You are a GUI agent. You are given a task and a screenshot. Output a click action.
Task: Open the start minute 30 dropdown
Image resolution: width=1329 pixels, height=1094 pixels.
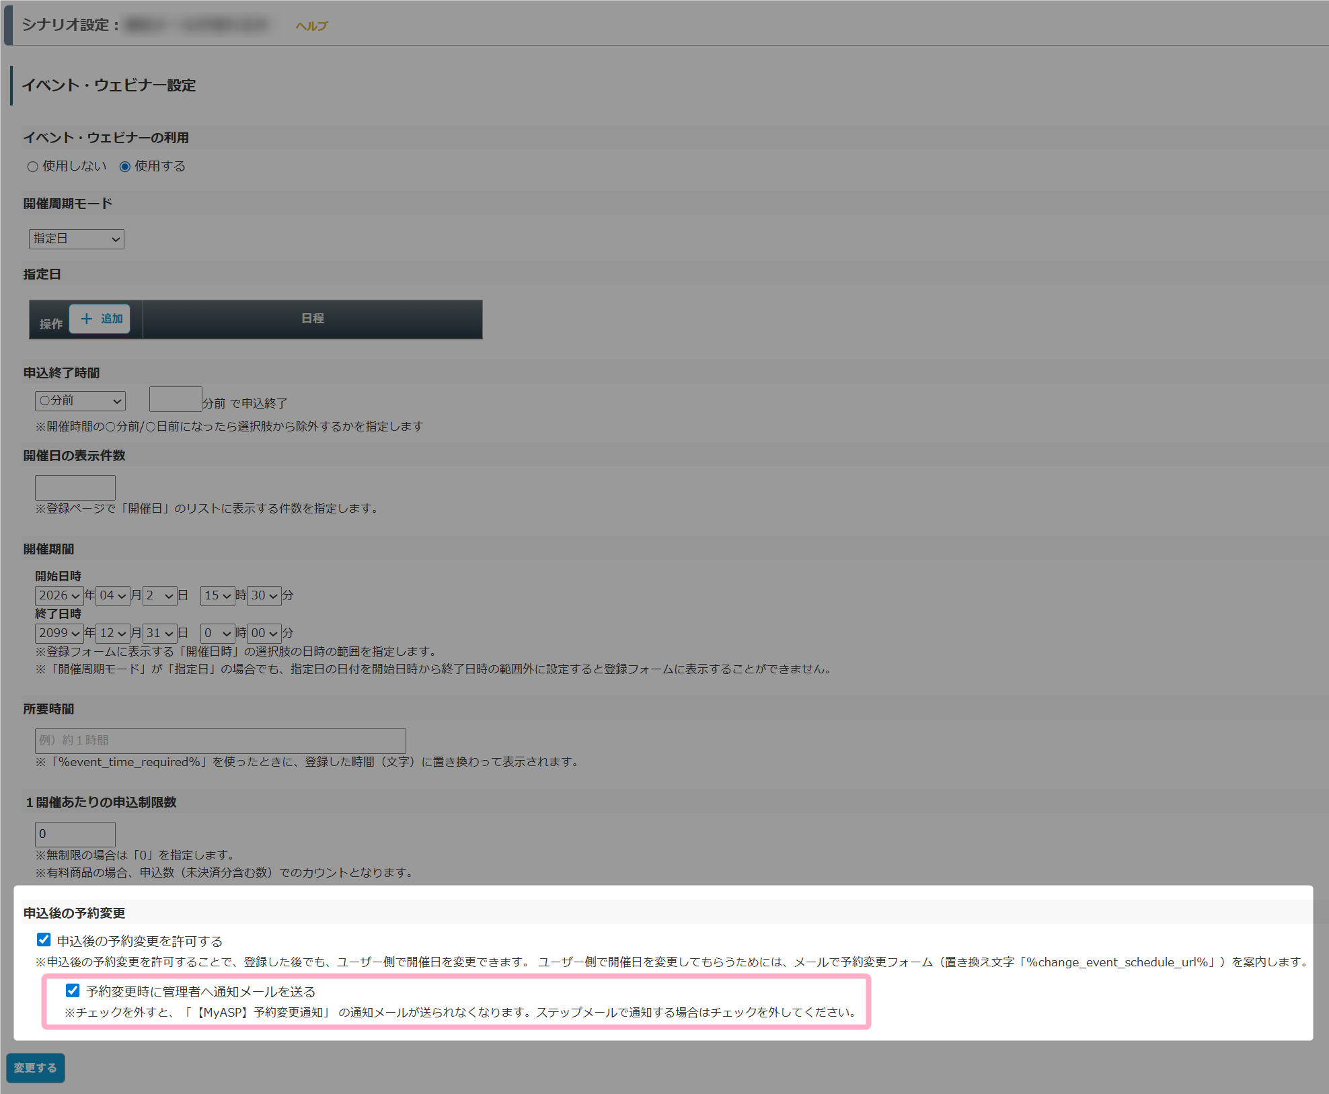[x=264, y=595]
